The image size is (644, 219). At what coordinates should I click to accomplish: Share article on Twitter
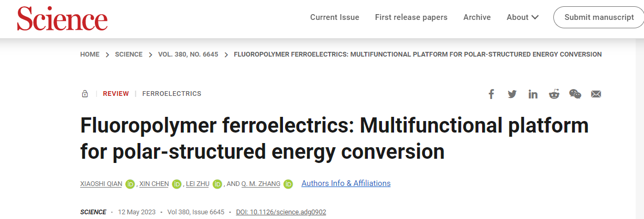[512, 94]
